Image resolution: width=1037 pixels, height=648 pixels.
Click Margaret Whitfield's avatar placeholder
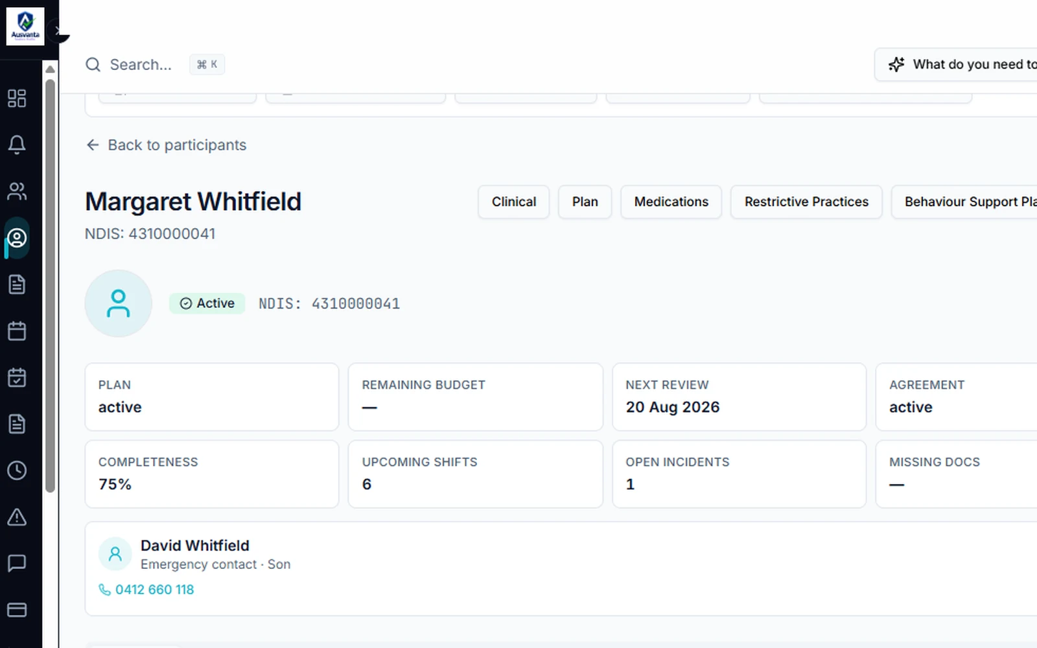coord(119,303)
